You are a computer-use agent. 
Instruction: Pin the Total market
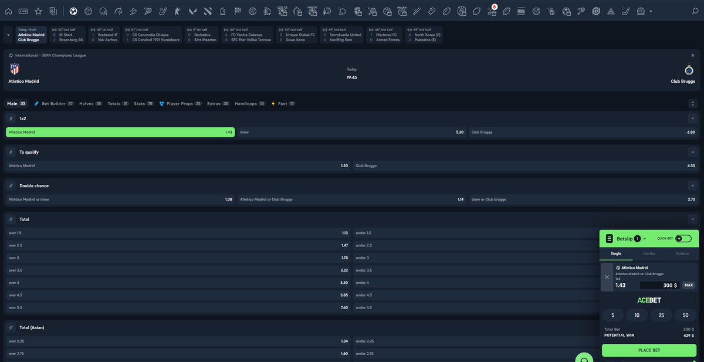click(x=11, y=219)
